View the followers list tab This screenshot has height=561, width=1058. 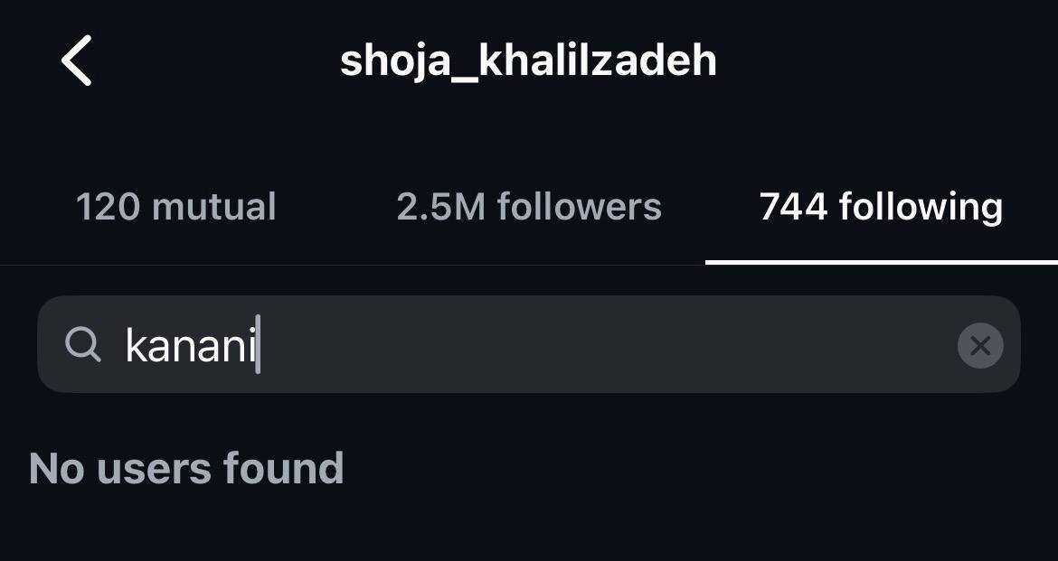pyautogui.click(x=529, y=207)
